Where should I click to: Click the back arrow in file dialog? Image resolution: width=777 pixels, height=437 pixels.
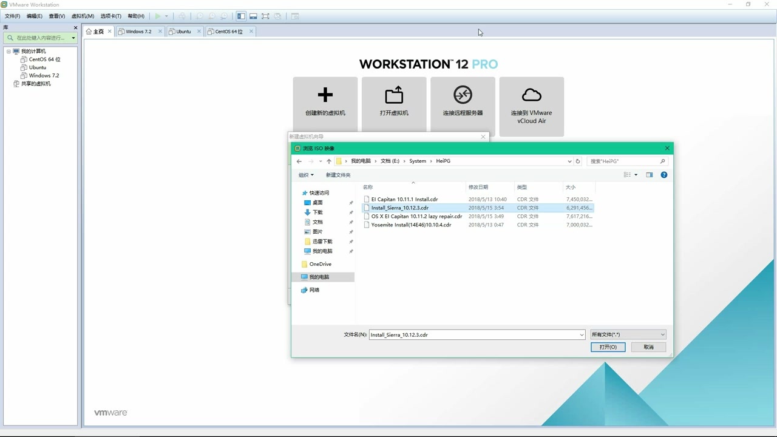(x=299, y=161)
